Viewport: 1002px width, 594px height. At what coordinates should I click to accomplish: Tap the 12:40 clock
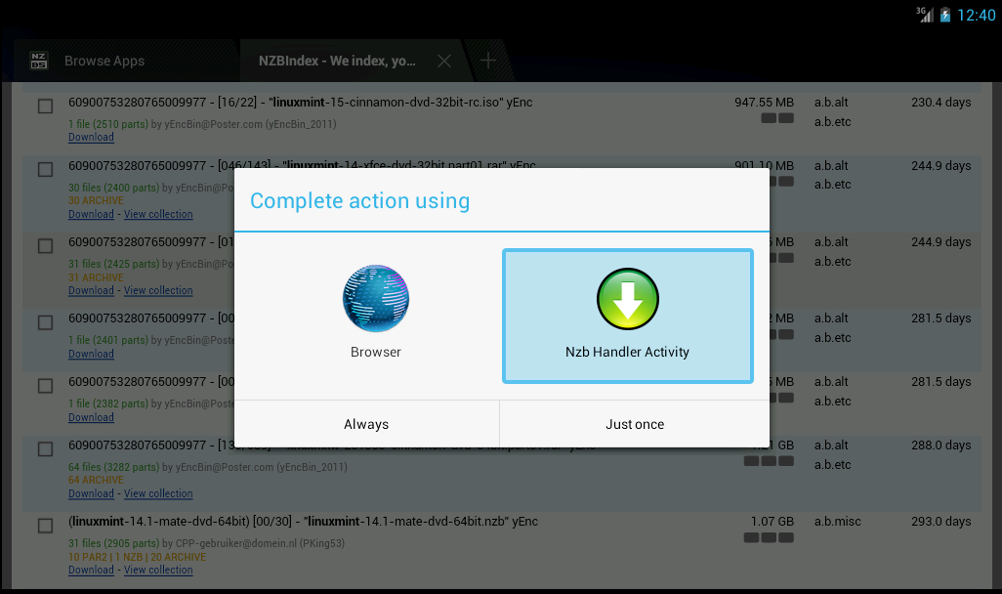point(977,15)
